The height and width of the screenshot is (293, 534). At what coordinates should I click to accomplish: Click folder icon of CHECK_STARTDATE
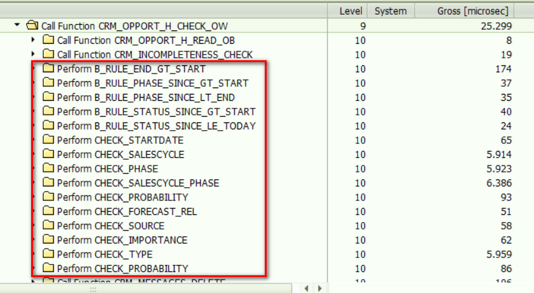(48, 140)
